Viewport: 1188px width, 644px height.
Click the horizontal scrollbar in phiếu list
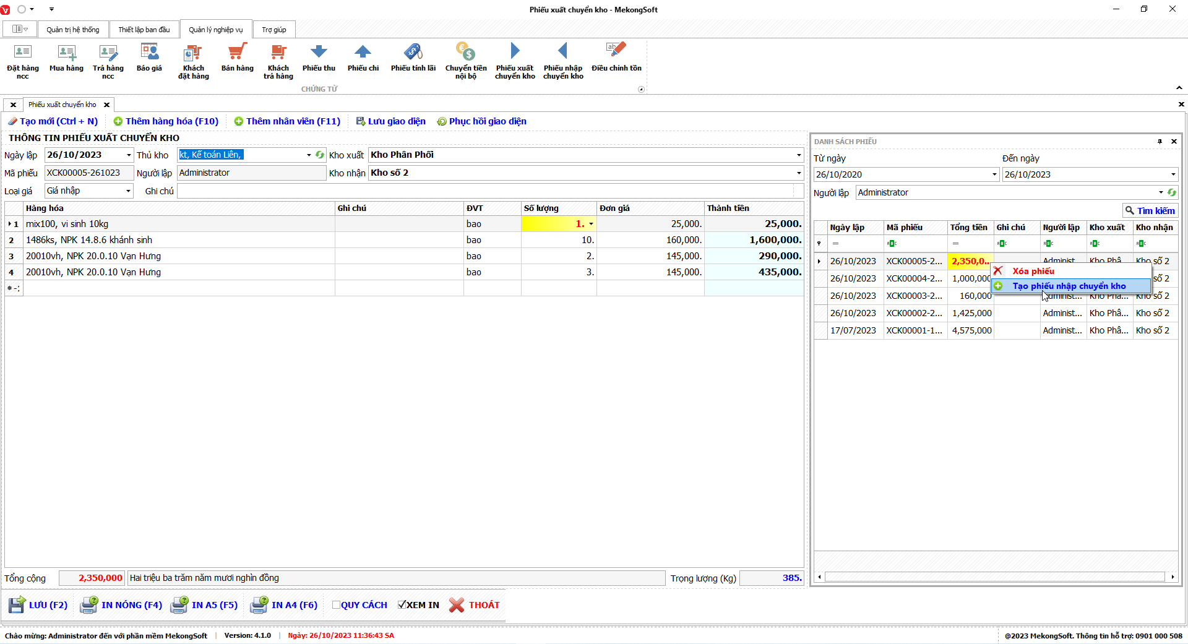point(995,577)
